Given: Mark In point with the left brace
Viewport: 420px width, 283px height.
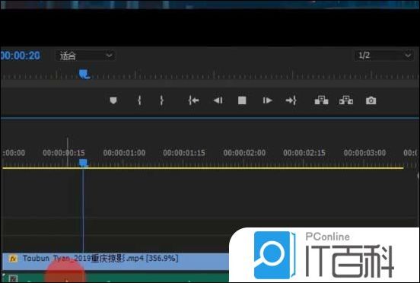Looking at the screenshot, I should tap(139, 100).
